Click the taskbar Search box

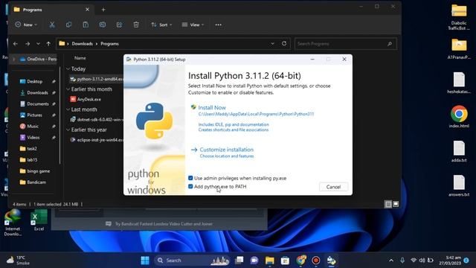click(x=191, y=261)
